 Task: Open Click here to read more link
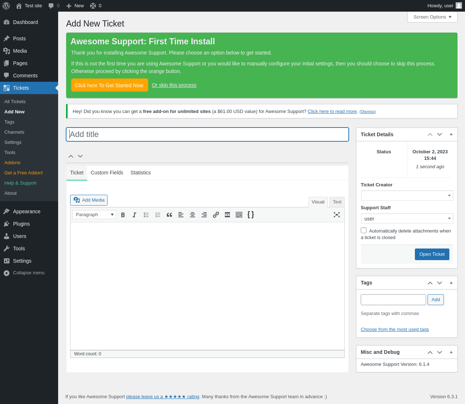pos(332,112)
